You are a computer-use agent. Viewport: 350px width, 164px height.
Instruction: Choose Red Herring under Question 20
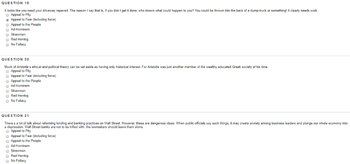(8, 96)
